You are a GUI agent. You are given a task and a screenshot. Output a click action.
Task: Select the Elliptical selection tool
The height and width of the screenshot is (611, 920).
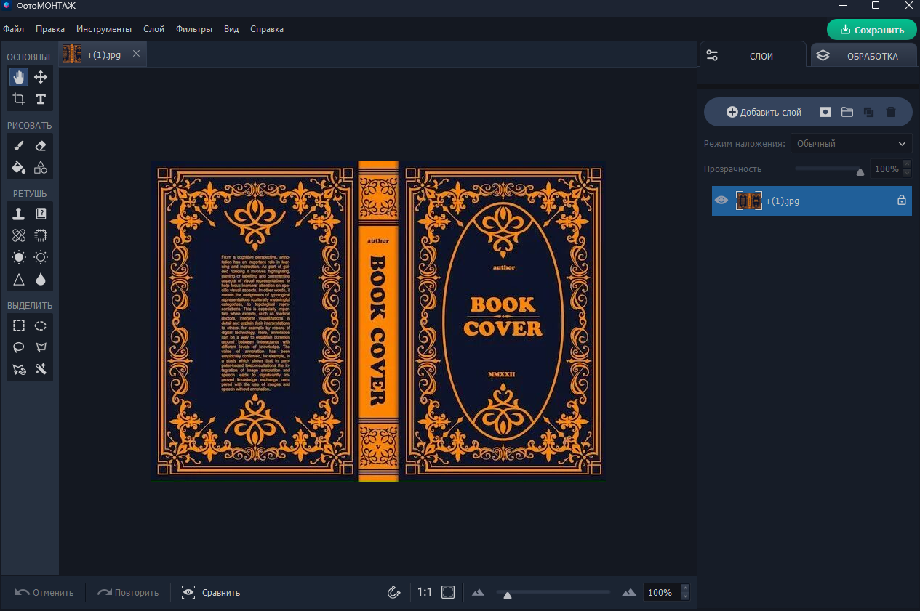coord(41,325)
